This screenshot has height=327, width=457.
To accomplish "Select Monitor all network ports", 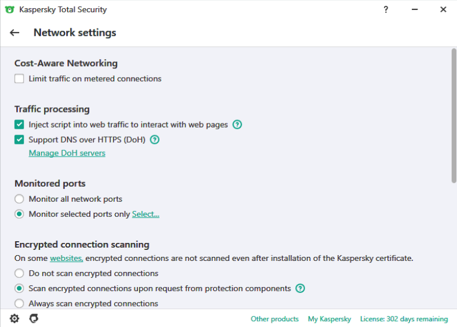I will point(19,199).
